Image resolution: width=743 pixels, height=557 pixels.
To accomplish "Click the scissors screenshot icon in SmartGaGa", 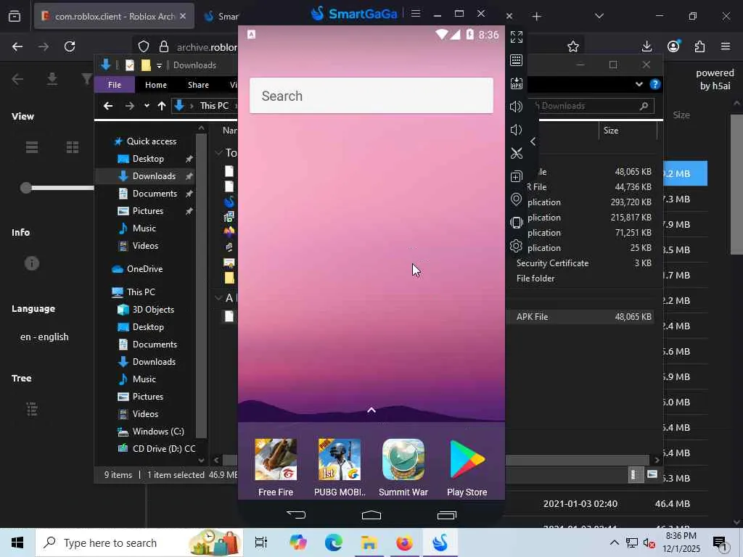I will point(516,153).
